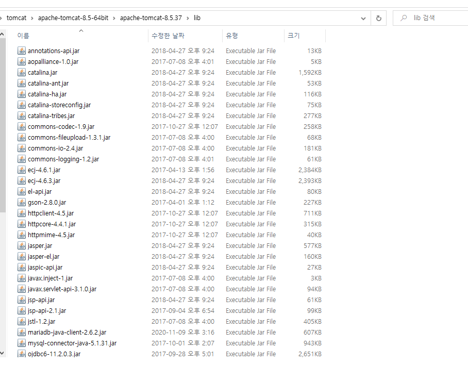Image resolution: width=468 pixels, height=365 pixels.
Task: Click the jar icon of commons-fileupload-1.3.1.jar
Action: pos(22,137)
